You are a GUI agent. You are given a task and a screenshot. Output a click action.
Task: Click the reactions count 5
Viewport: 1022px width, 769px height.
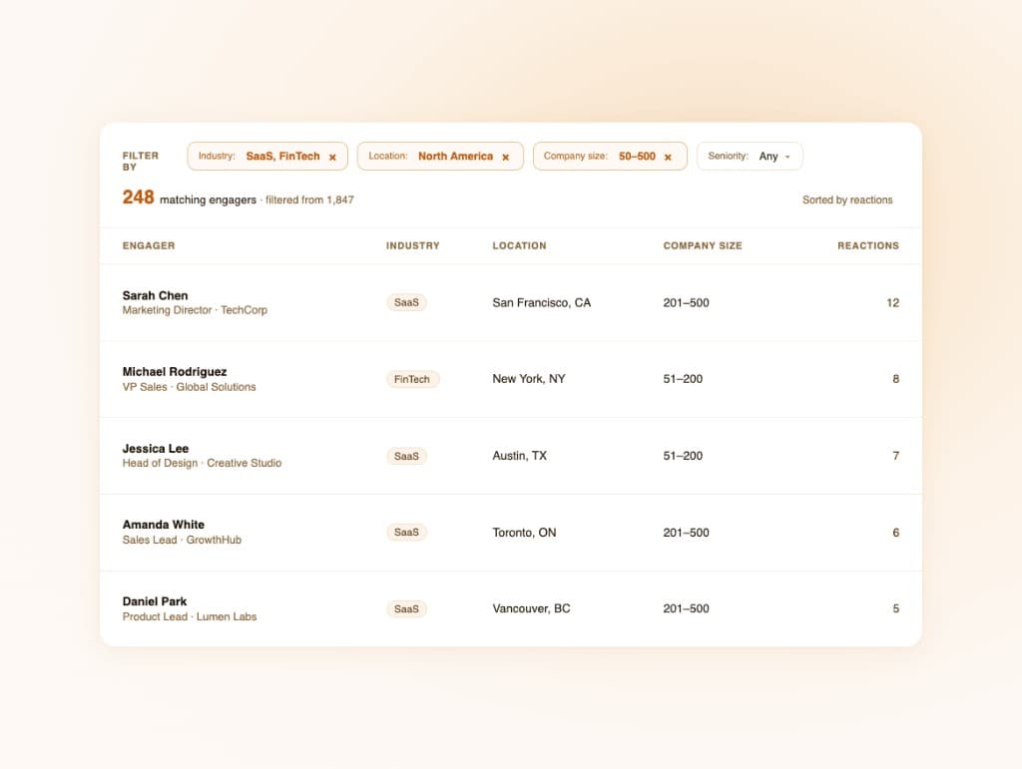pos(896,608)
